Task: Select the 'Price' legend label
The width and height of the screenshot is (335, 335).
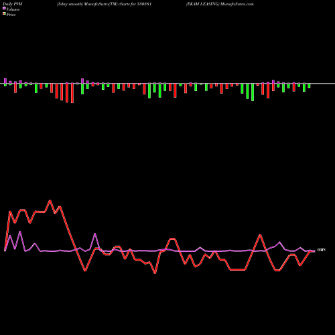Action: (11, 15)
